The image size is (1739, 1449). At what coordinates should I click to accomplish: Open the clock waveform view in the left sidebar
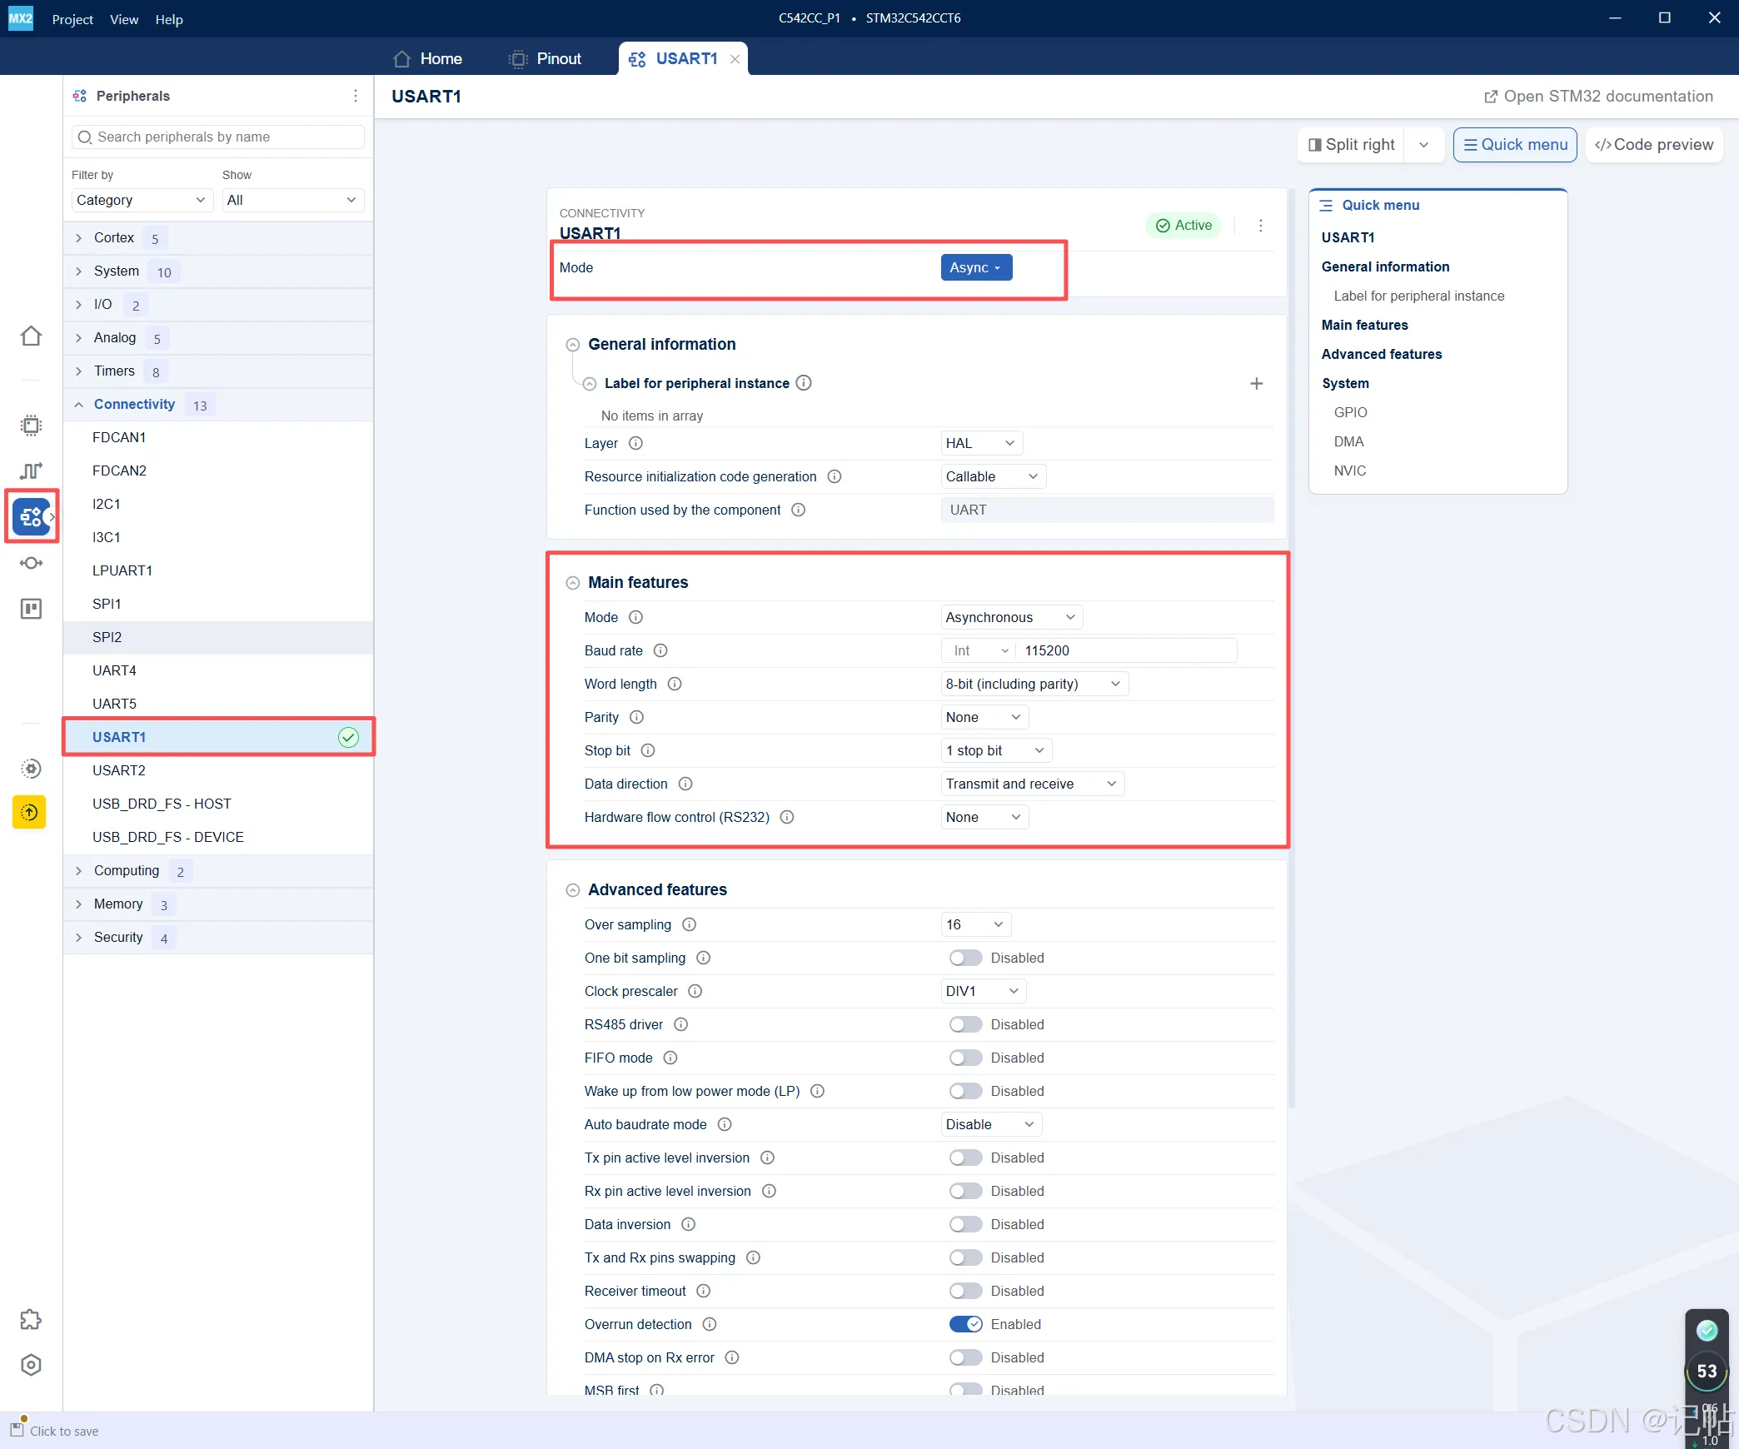(31, 471)
